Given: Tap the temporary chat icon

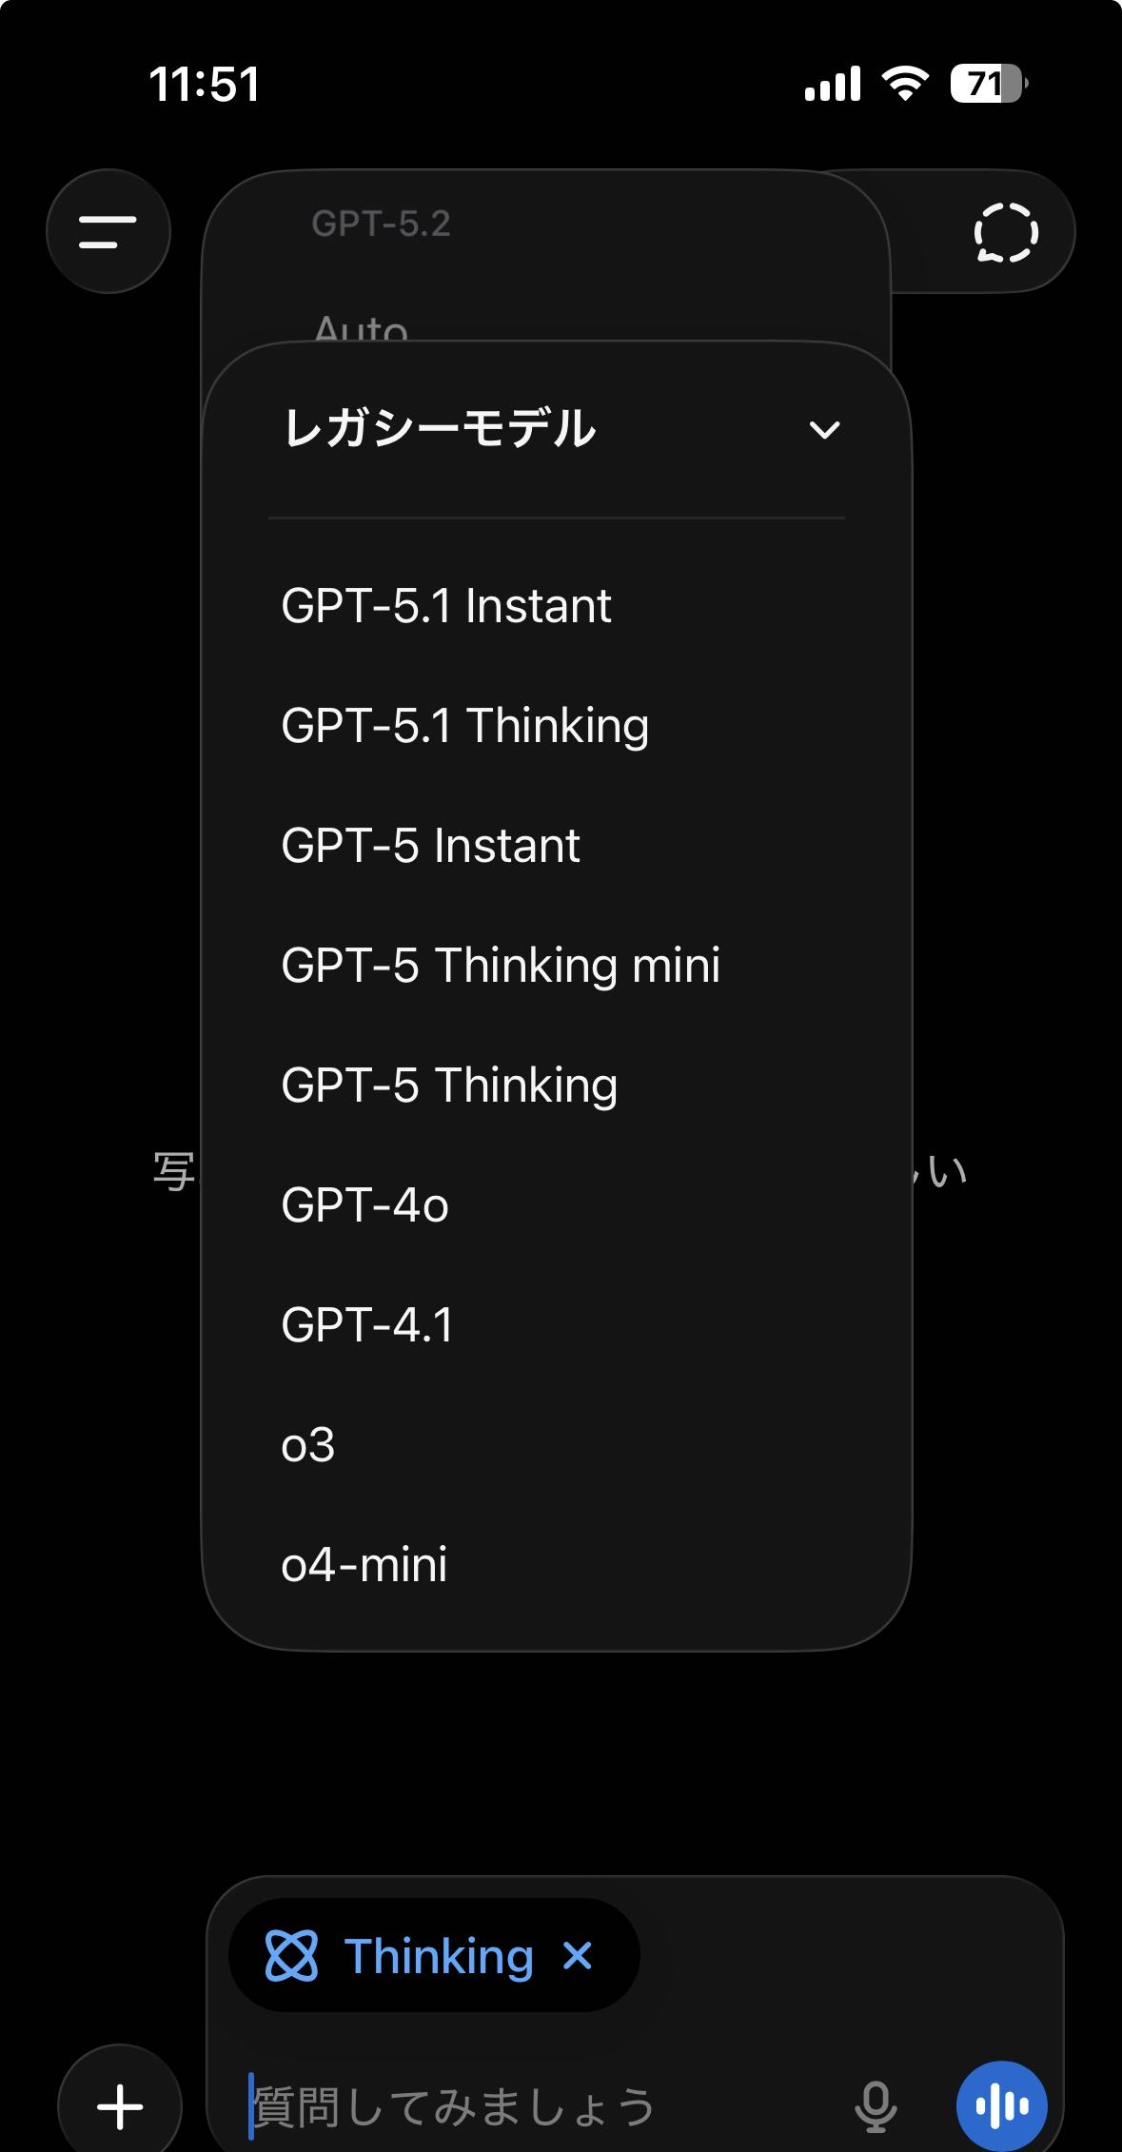Looking at the screenshot, I should point(1005,231).
